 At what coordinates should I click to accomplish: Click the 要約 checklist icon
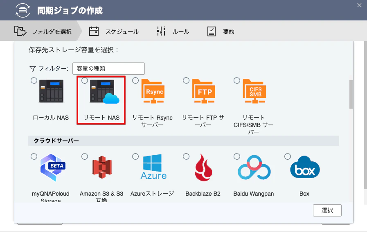(212, 31)
